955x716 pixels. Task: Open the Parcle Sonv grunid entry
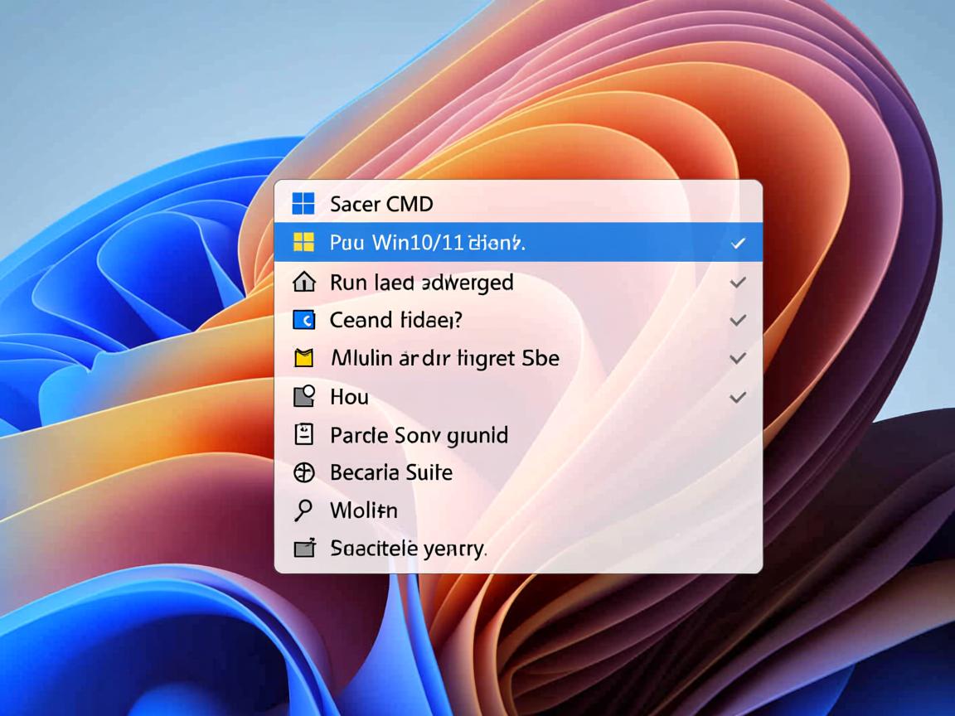click(419, 434)
